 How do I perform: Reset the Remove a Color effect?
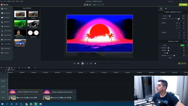(x=184, y=41)
